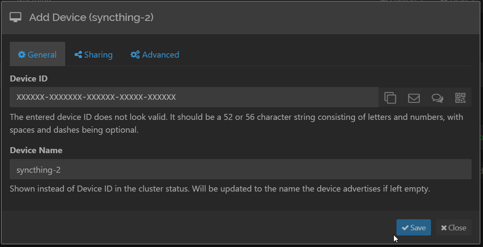Switch to the Sharing tab
This screenshot has height=247, width=483.
(93, 54)
